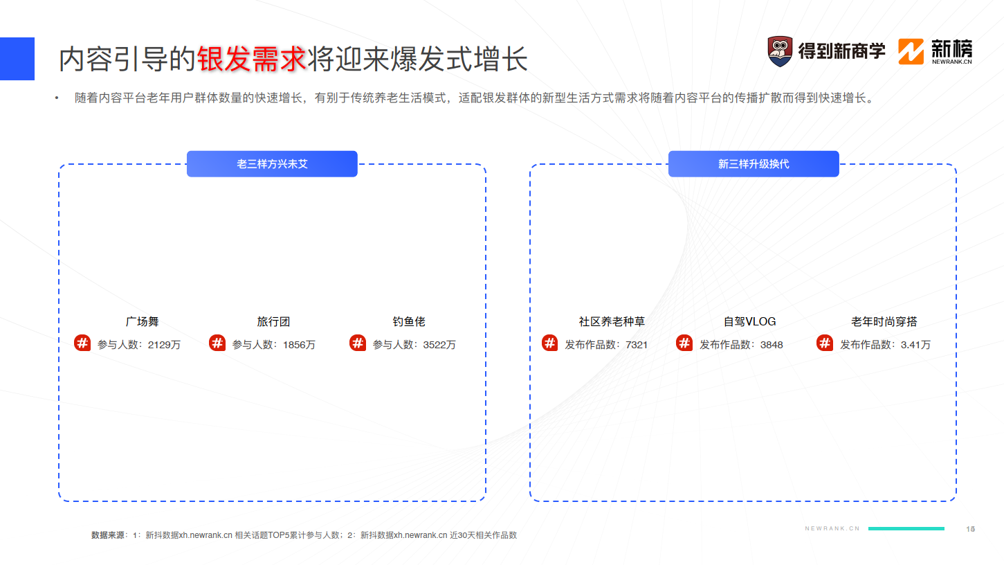Image resolution: width=1004 pixels, height=565 pixels.
Task: Click the hashtag icon beside 社区养老种草 发布作品数
Action: tap(549, 343)
